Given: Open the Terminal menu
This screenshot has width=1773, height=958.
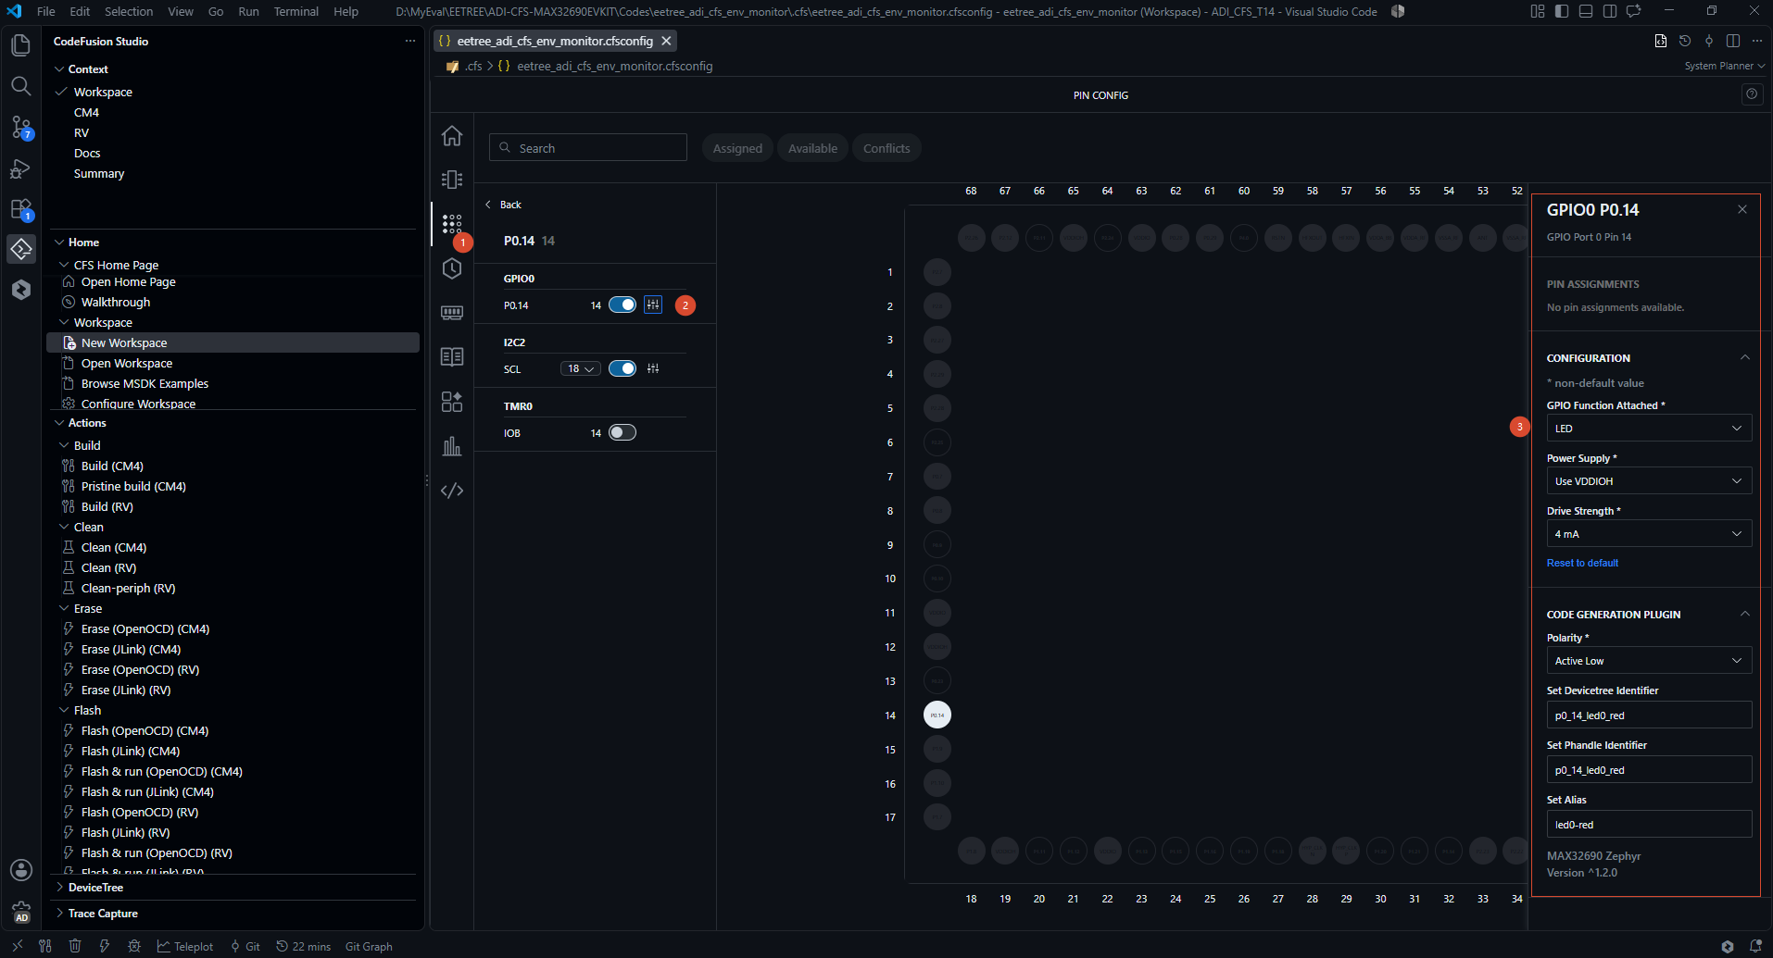Looking at the screenshot, I should tap(295, 11).
